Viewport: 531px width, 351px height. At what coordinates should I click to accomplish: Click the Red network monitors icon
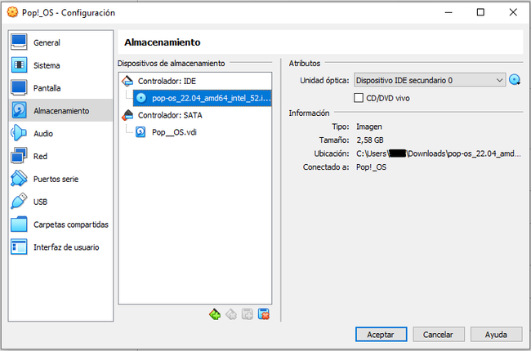pos(19,156)
